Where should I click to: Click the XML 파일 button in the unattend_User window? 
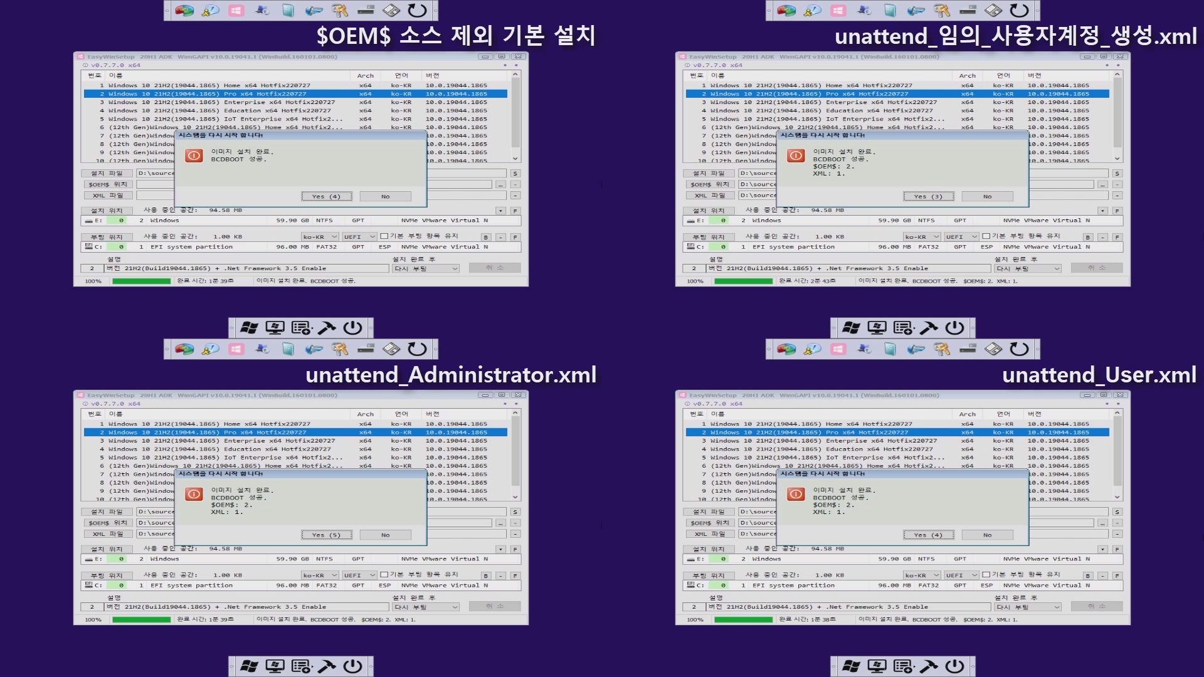(709, 534)
